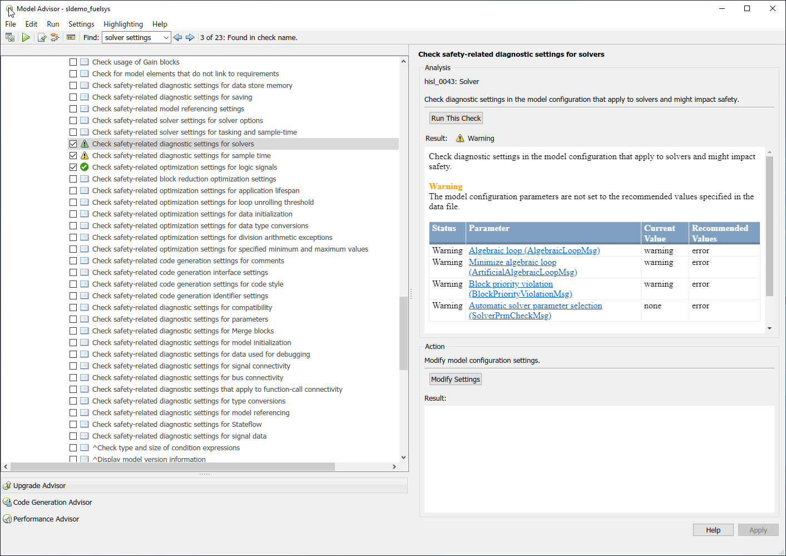Uncheck optimization settings for logic signals check
786x556 pixels.
pyautogui.click(x=73, y=168)
